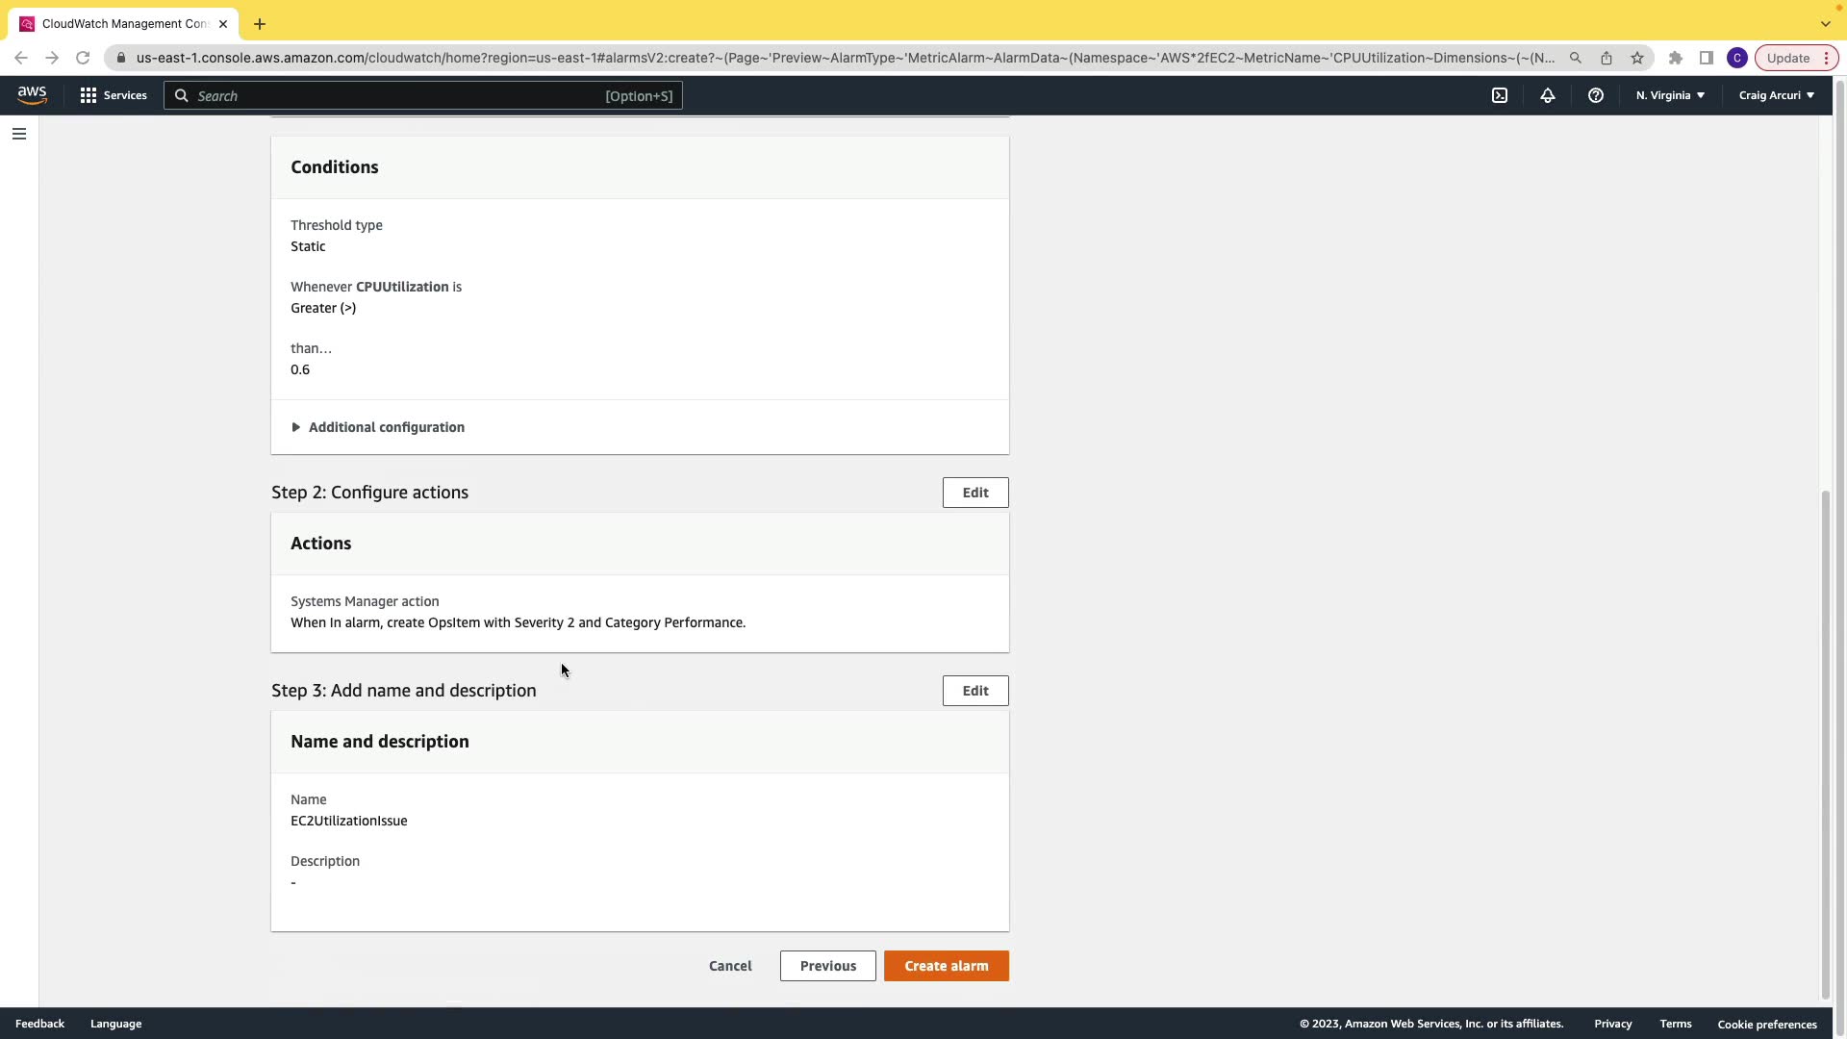Open the Craig Arcuri account dropdown
1847x1039 pixels.
pyautogui.click(x=1776, y=95)
